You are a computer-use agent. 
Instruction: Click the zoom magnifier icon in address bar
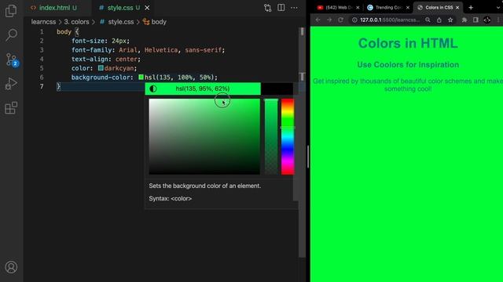428,20
